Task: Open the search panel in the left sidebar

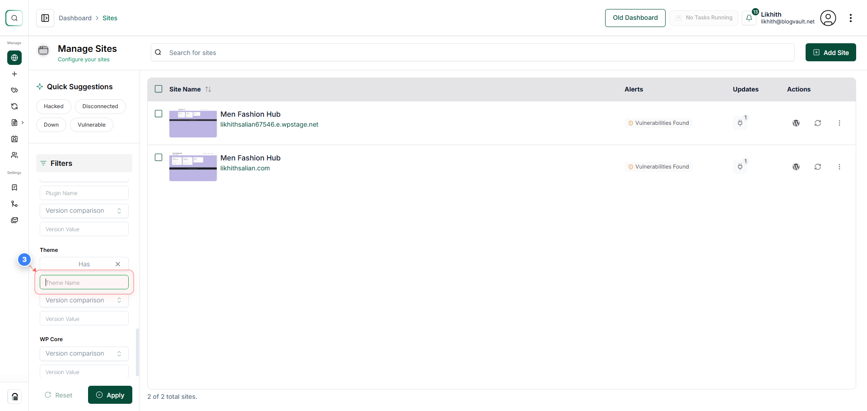Action: (x=14, y=18)
